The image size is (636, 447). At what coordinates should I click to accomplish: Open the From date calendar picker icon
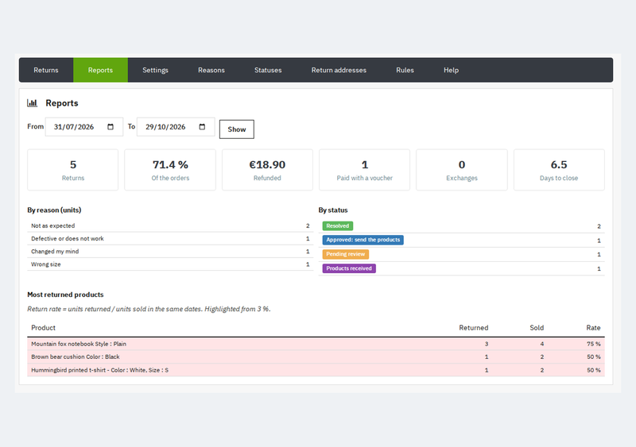tap(111, 127)
